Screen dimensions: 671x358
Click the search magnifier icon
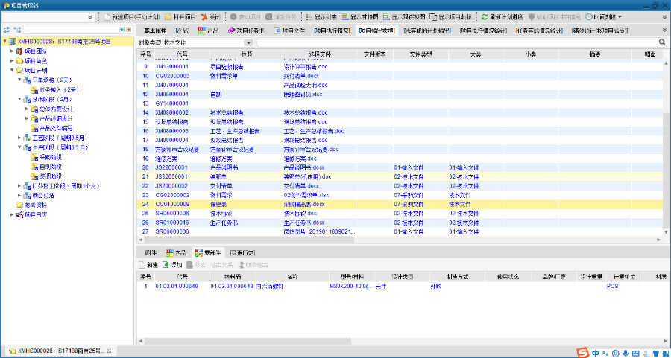[x=662, y=42]
